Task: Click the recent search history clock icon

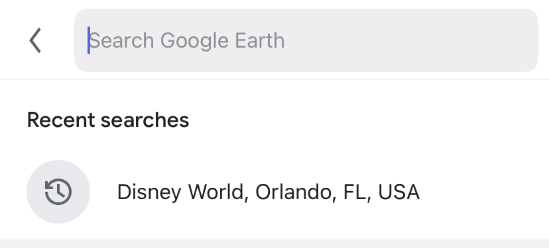Action: click(x=58, y=191)
